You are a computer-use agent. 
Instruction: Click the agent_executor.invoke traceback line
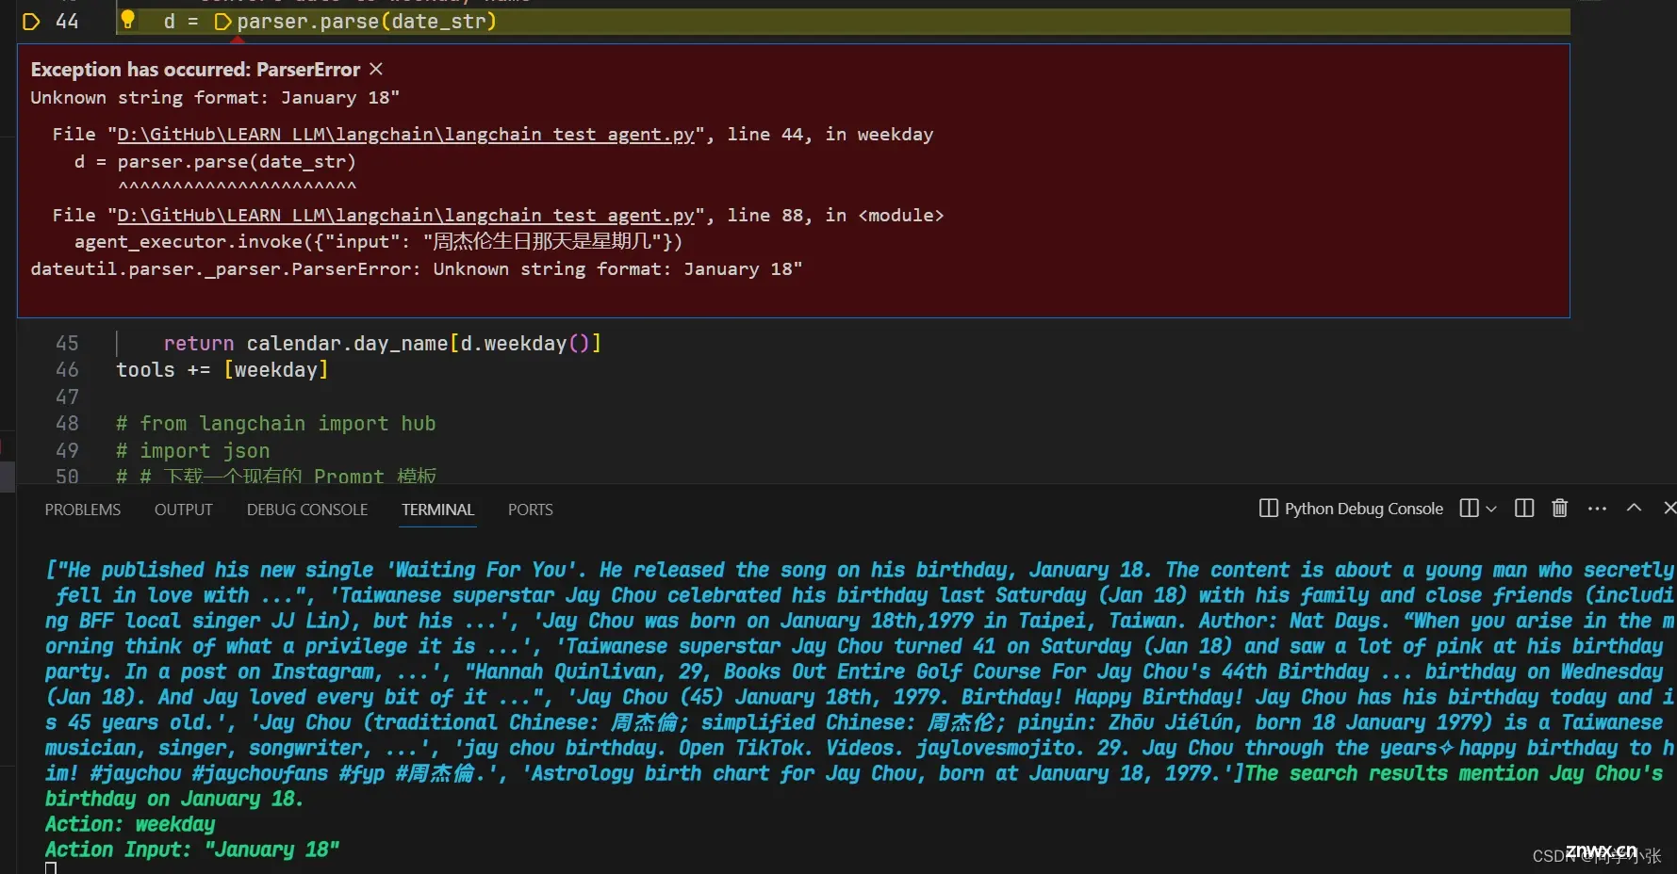(x=378, y=242)
